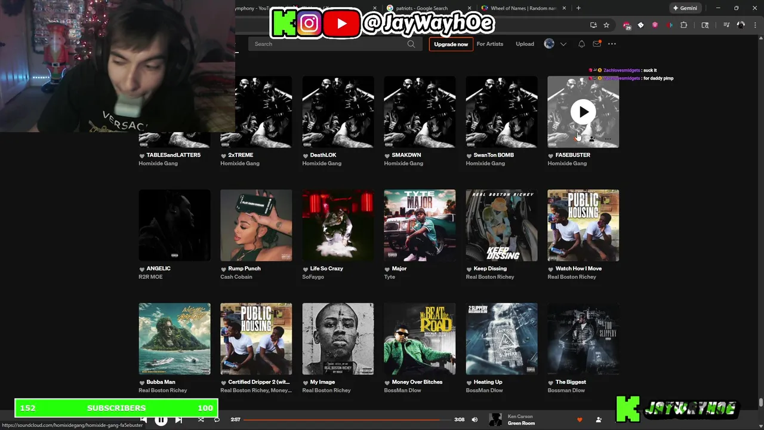The height and width of the screenshot is (430, 764).
Task: Like the 2xTREME track
Action: point(224,155)
